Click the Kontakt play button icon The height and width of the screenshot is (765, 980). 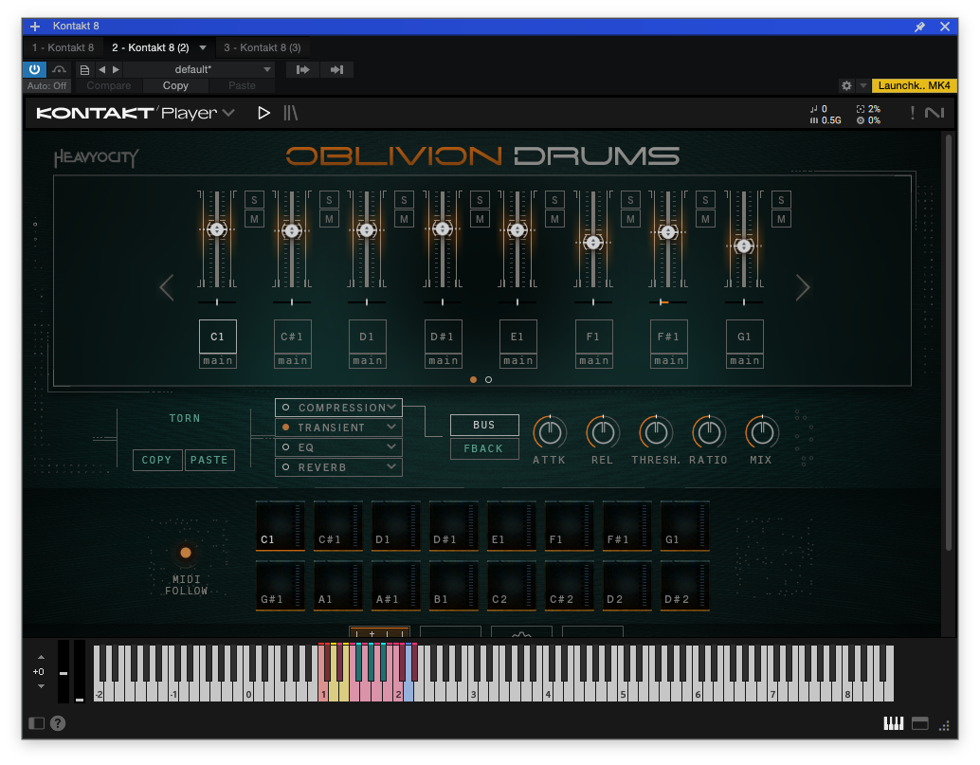click(263, 113)
